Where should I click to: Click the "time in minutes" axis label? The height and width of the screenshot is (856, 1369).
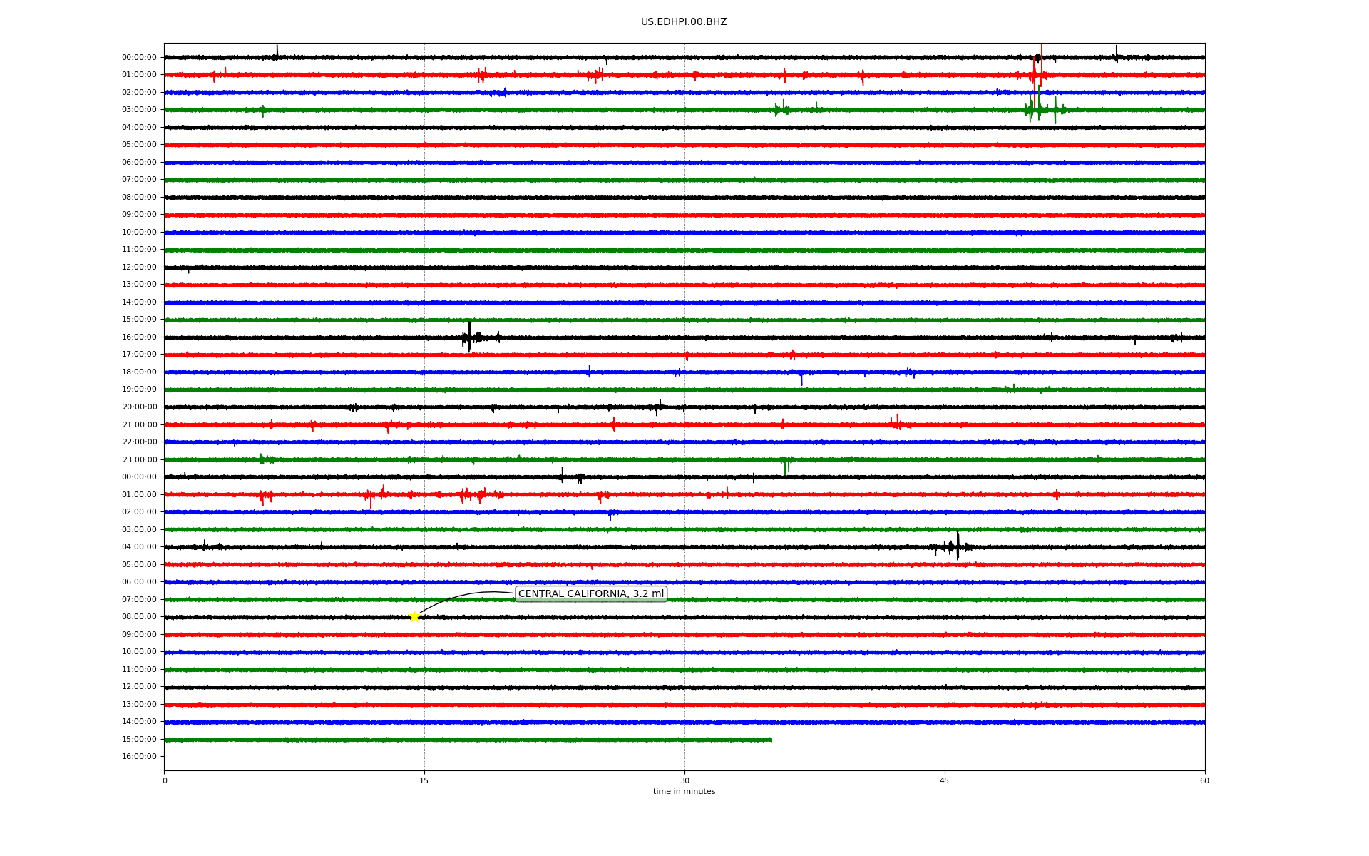tap(683, 791)
